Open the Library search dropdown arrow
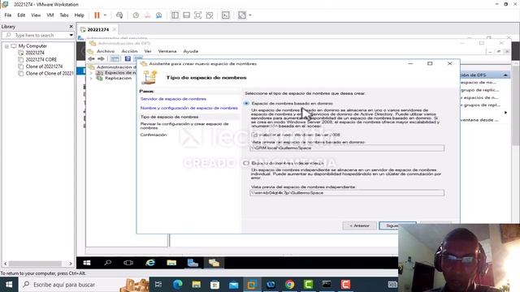The image size is (520, 292). point(71,35)
